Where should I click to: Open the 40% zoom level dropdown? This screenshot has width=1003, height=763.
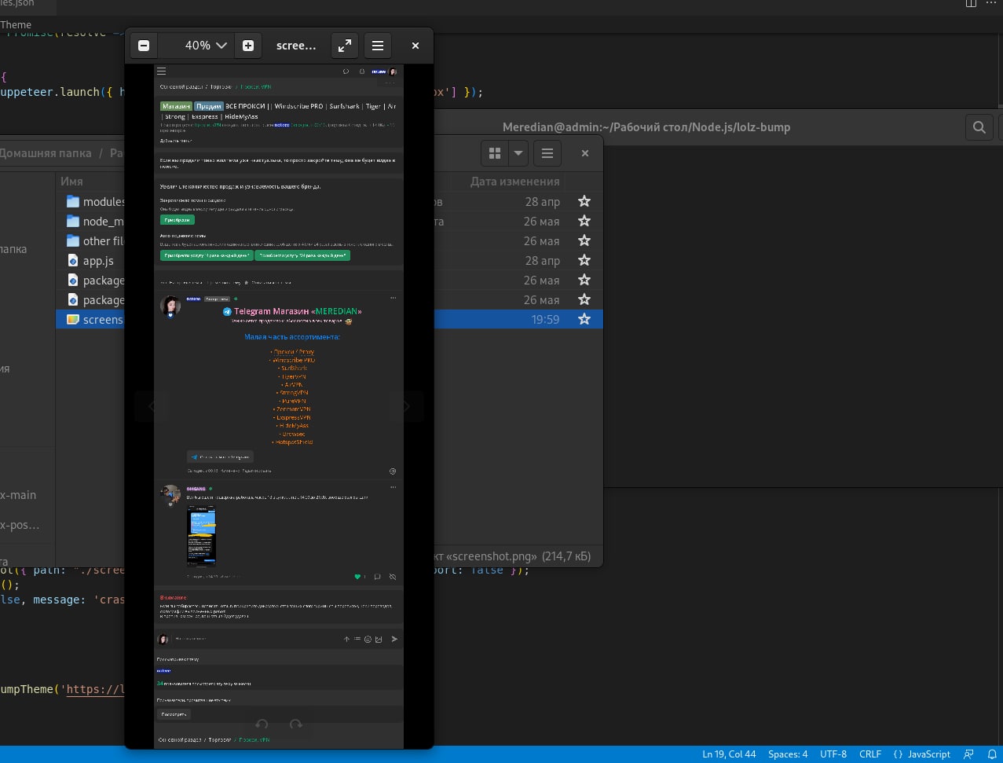[207, 46]
